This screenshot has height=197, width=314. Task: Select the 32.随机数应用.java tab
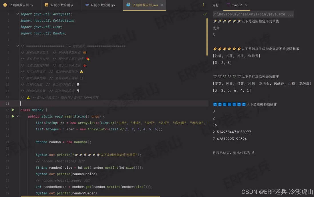145,5
